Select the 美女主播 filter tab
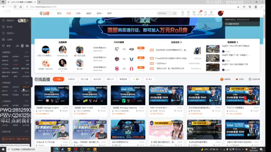Image resolution: width=271 pixels, height=152 pixels. click(84, 79)
